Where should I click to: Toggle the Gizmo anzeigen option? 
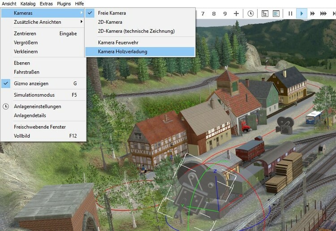click(x=31, y=83)
